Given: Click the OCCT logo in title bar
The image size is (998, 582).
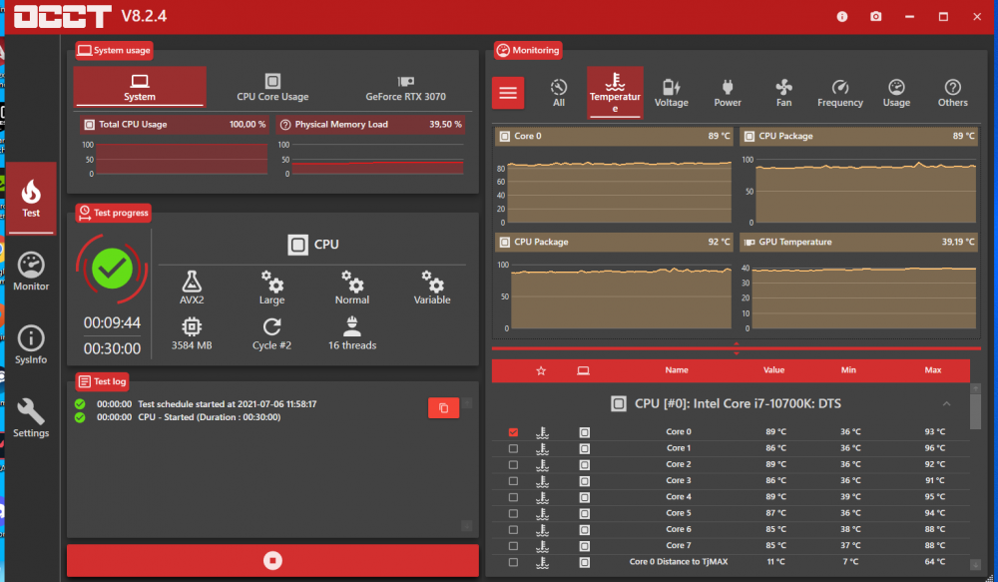Looking at the screenshot, I should 62,16.
